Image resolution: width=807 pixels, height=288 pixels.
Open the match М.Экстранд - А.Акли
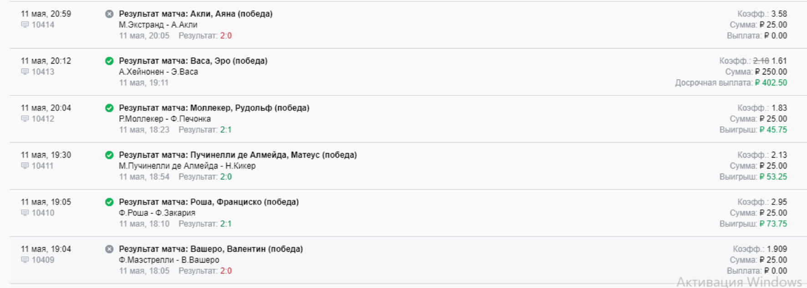(158, 25)
